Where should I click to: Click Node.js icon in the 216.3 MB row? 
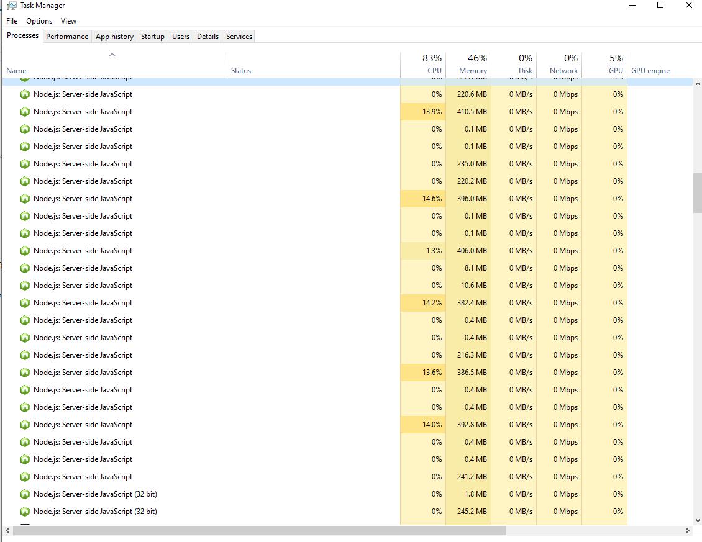click(x=25, y=355)
